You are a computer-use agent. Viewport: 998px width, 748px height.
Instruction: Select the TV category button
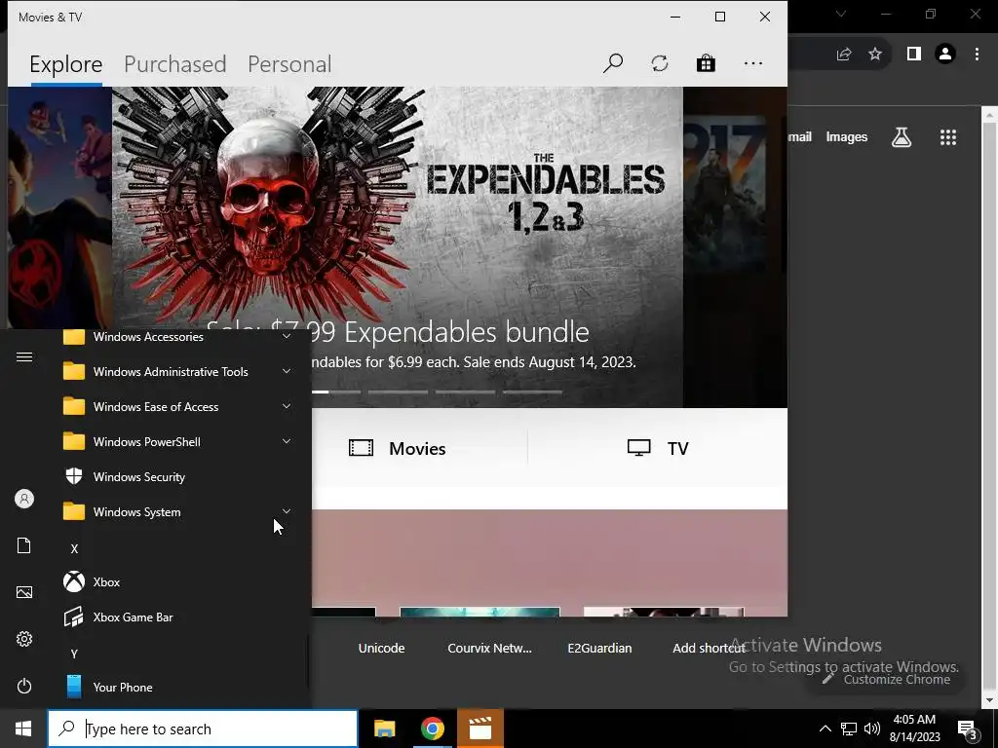pyautogui.click(x=658, y=448)
